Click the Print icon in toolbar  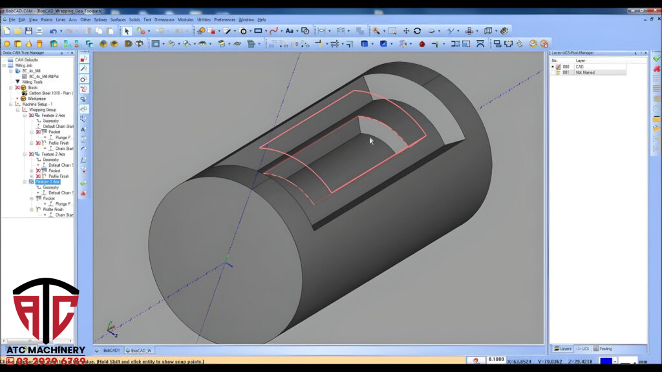[x=40, y=31]
